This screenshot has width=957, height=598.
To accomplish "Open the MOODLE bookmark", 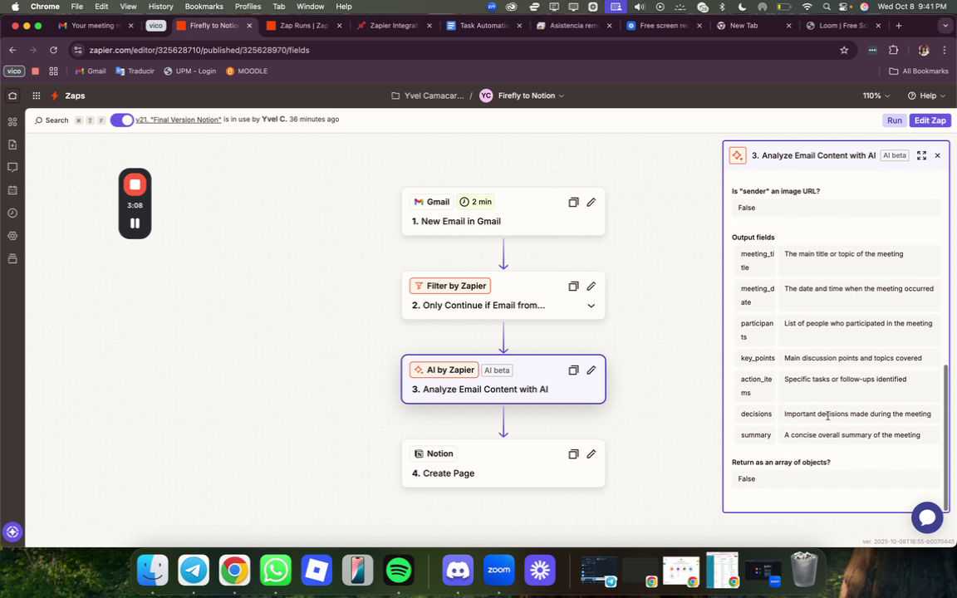I will pos(247,71).
